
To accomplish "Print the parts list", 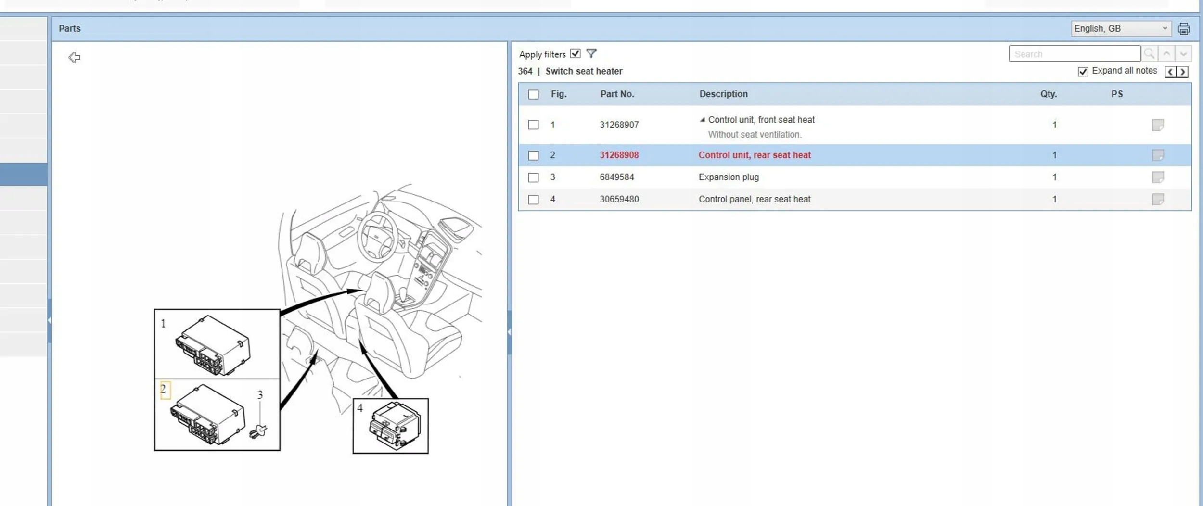I will 1184,29.
